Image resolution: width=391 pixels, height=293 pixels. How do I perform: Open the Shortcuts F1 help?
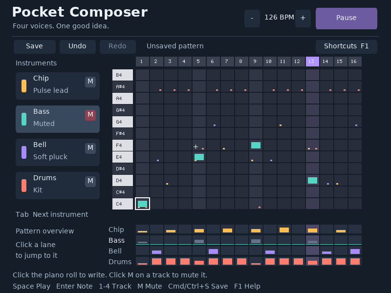[347, 46]
